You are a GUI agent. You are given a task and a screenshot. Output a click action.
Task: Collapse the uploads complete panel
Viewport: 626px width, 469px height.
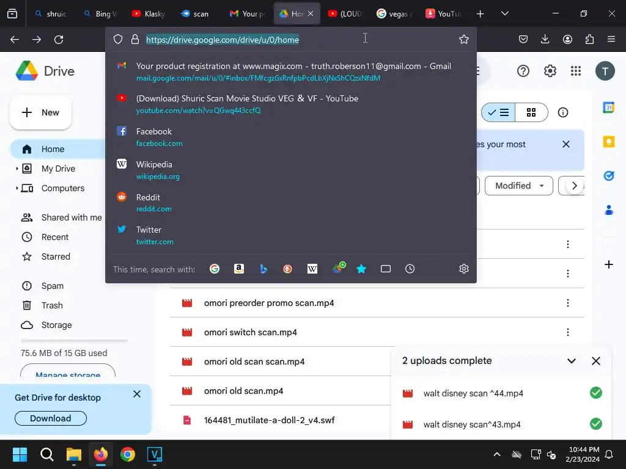pos(572,361)
